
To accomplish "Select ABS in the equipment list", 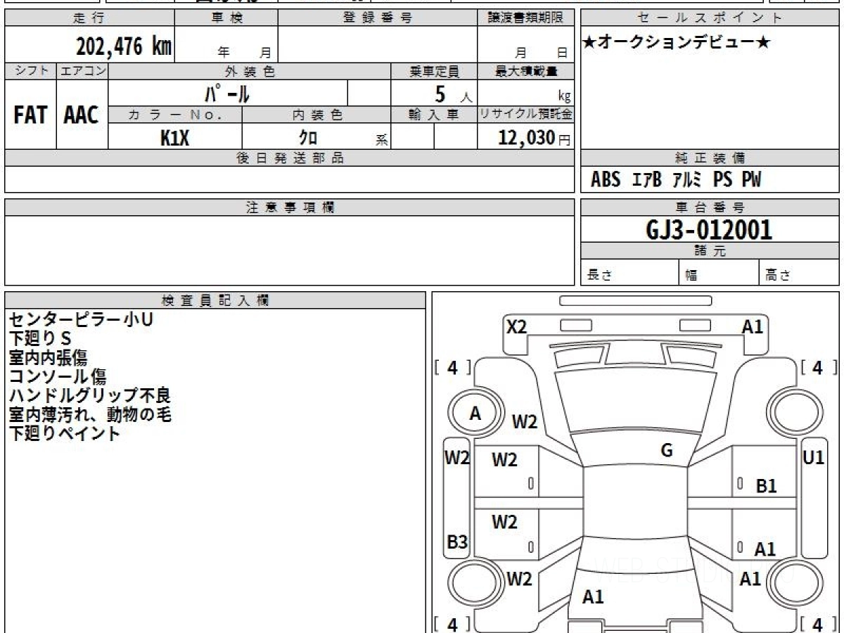I will coord(606,180).
